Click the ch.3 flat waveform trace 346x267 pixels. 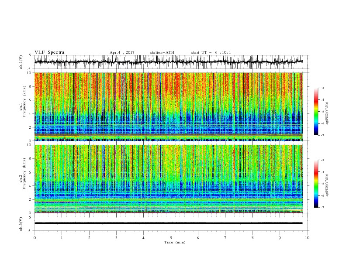(x=169, y=223)
